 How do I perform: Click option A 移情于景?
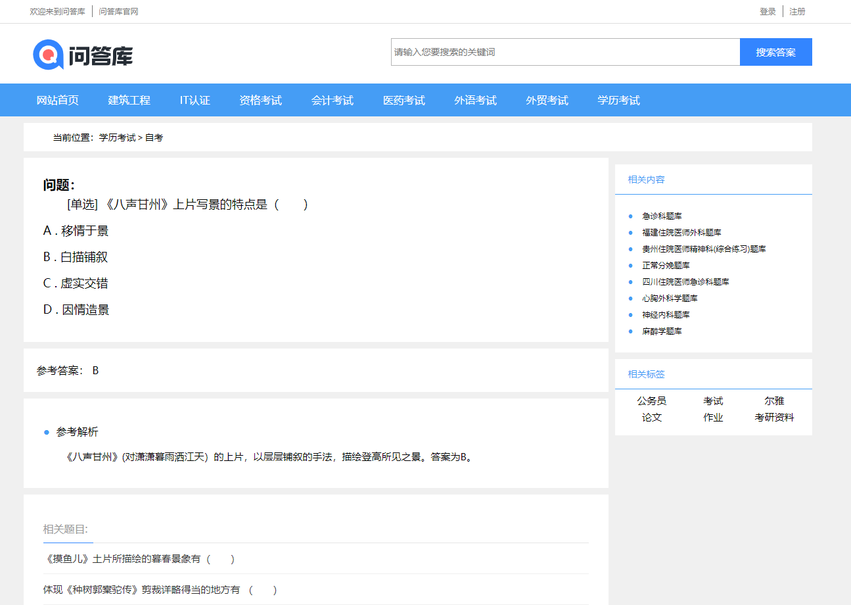[76, 231]
